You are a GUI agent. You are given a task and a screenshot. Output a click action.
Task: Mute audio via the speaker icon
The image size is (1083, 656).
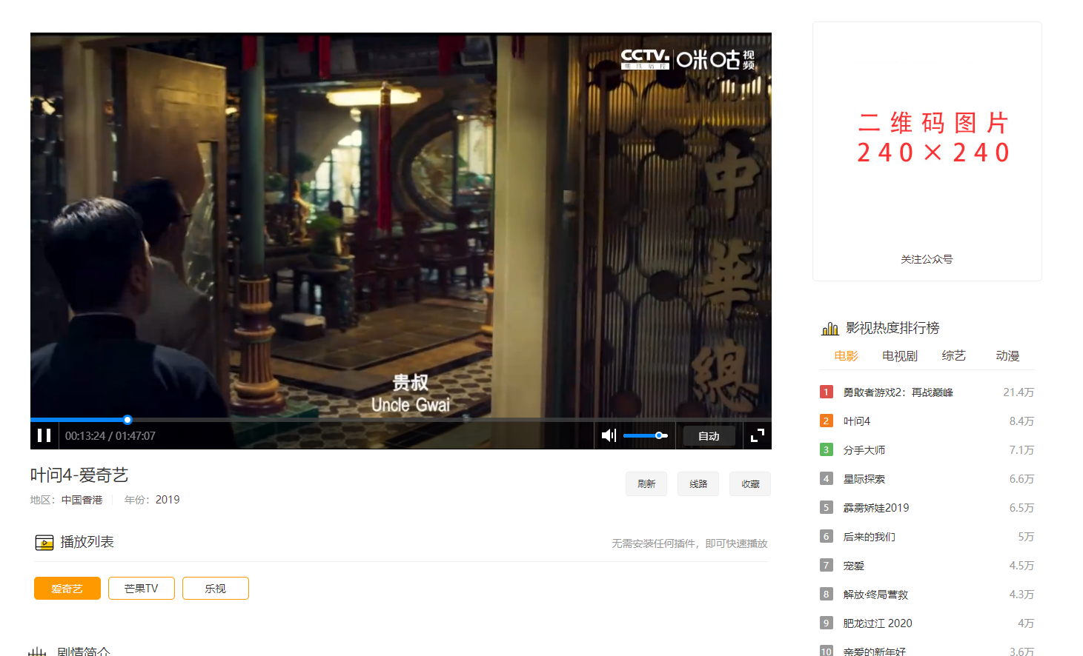pyautogui.click(x=609, y=435)
